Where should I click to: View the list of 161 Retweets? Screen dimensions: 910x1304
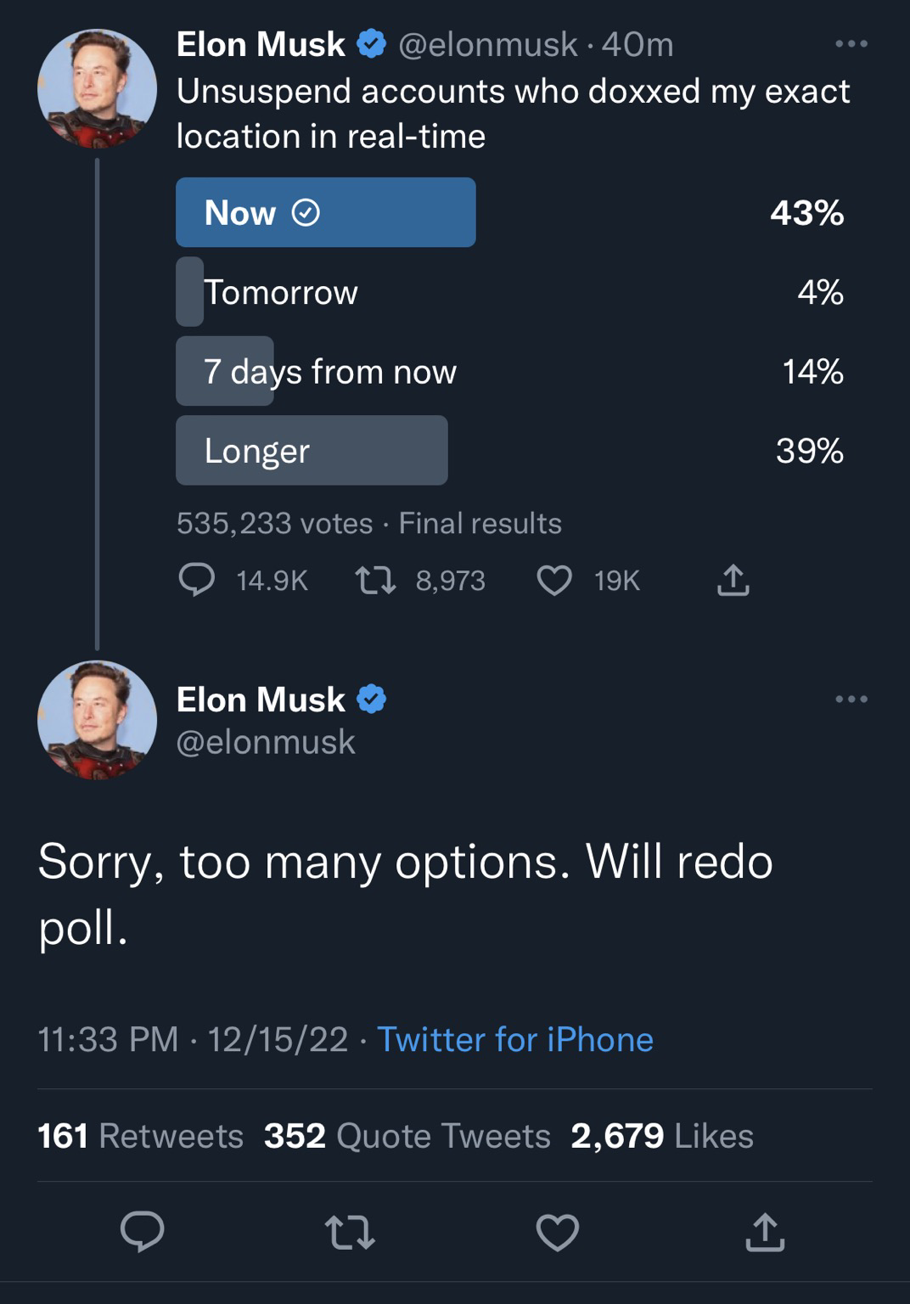coord(141,1136)
